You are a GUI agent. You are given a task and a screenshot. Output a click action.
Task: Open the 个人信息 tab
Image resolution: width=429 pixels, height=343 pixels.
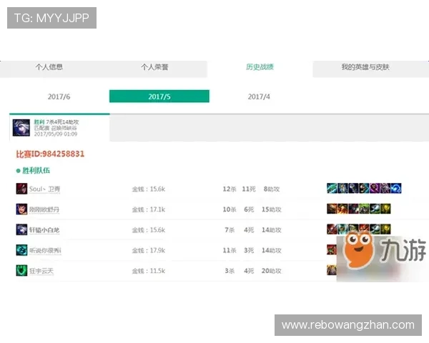tap(49, 67)
